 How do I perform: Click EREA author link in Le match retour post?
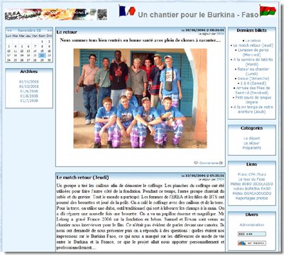(x=221, y=179)
